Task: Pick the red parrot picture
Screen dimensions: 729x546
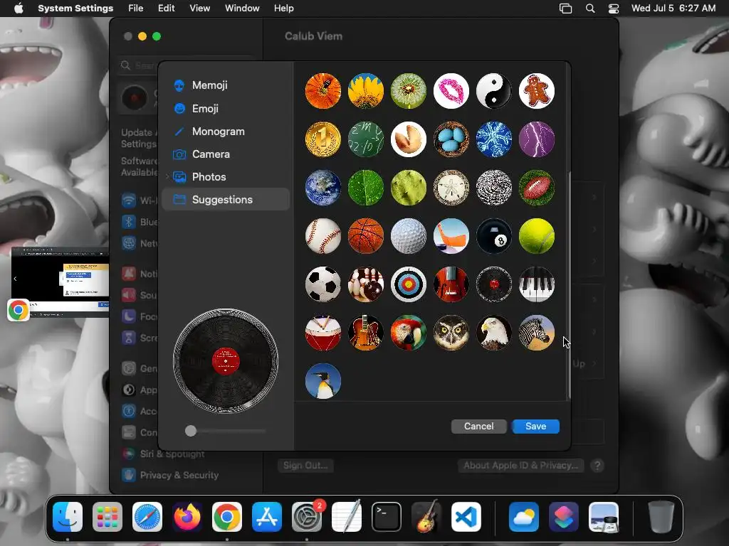Action: [408, 333]
